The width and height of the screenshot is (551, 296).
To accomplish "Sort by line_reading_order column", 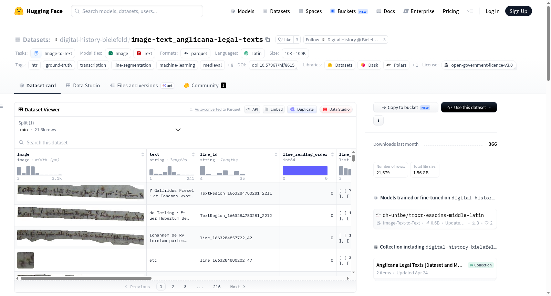I will 332,154.
